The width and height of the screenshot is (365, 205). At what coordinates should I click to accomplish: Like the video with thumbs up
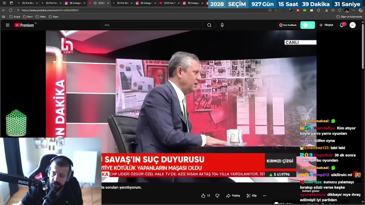(x=206, y=196)
